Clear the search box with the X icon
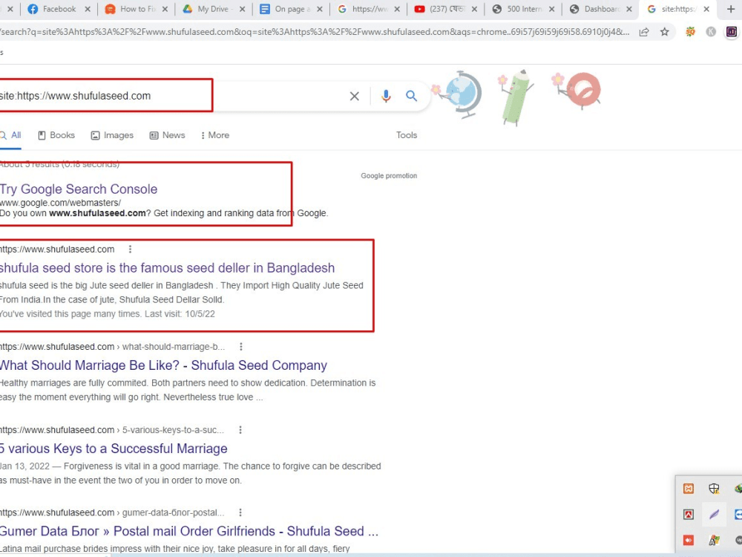The image size is (742, 557). [x=354, y=96]
